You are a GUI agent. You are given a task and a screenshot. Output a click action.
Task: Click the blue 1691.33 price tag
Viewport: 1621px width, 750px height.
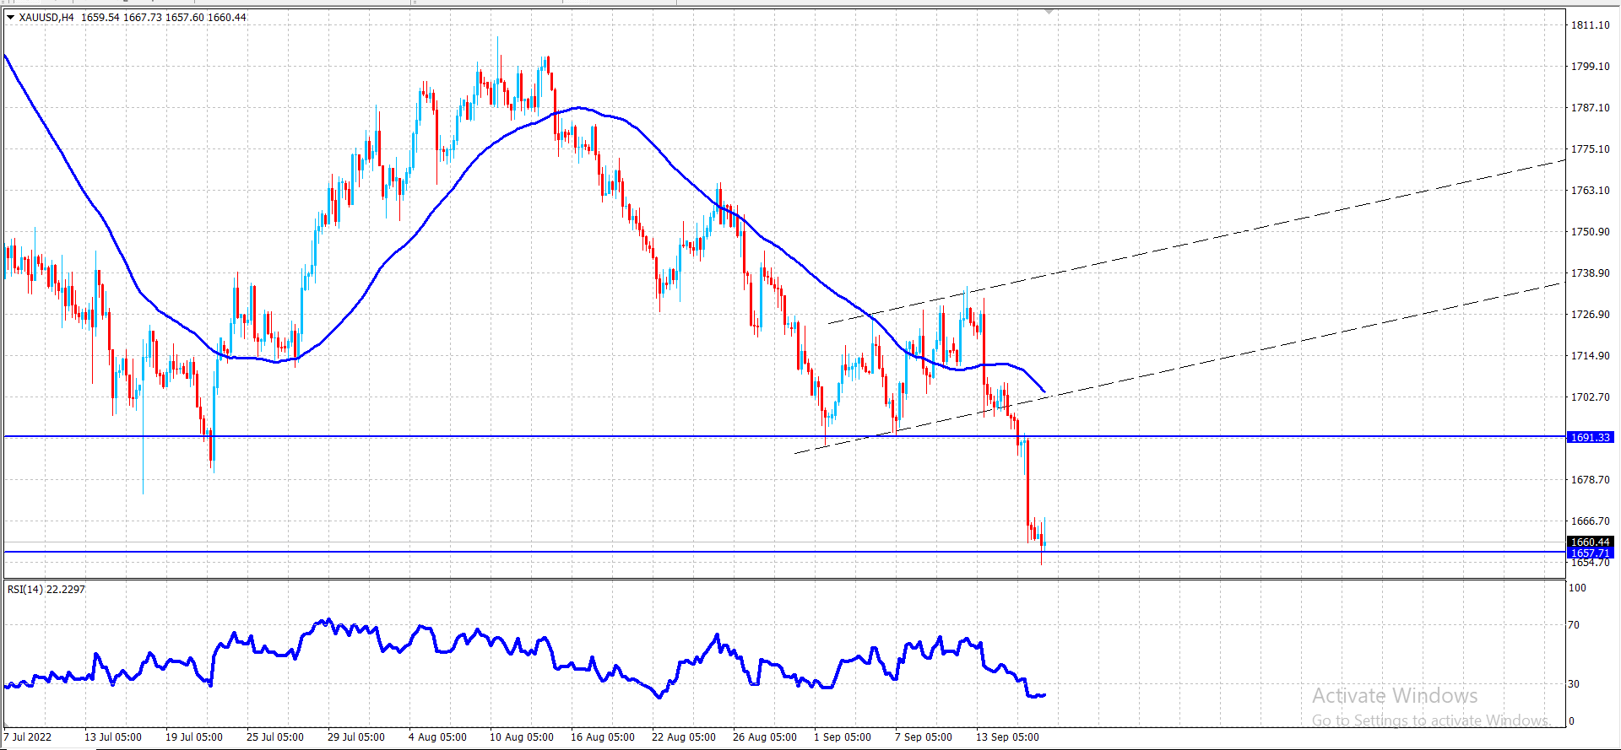click(x=1591, y=437)
